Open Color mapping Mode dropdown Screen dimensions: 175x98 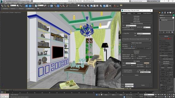click(x=145, y=72)
